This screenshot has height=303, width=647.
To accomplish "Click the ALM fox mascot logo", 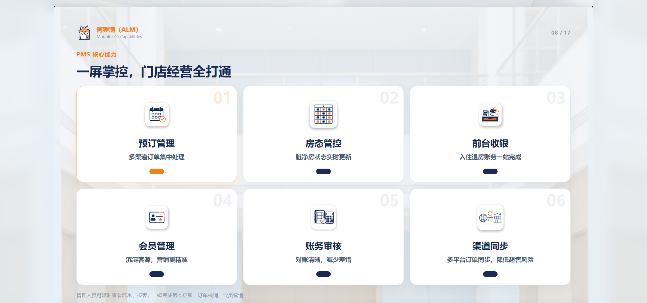I will [x=84, y=33].
